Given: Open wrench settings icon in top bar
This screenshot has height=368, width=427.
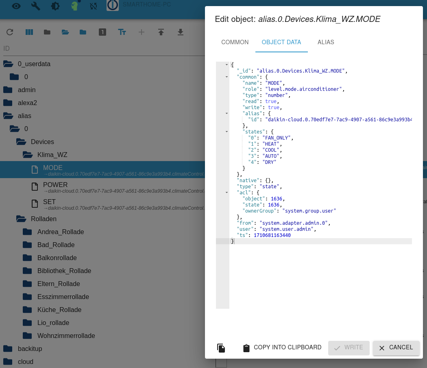Looking at the screenshot, I should [x=36, y=6].
